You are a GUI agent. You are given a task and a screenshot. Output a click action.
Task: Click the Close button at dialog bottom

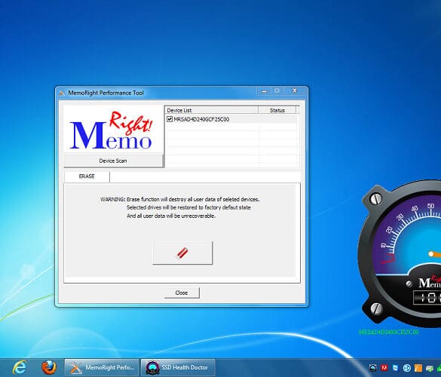[182, 293]
